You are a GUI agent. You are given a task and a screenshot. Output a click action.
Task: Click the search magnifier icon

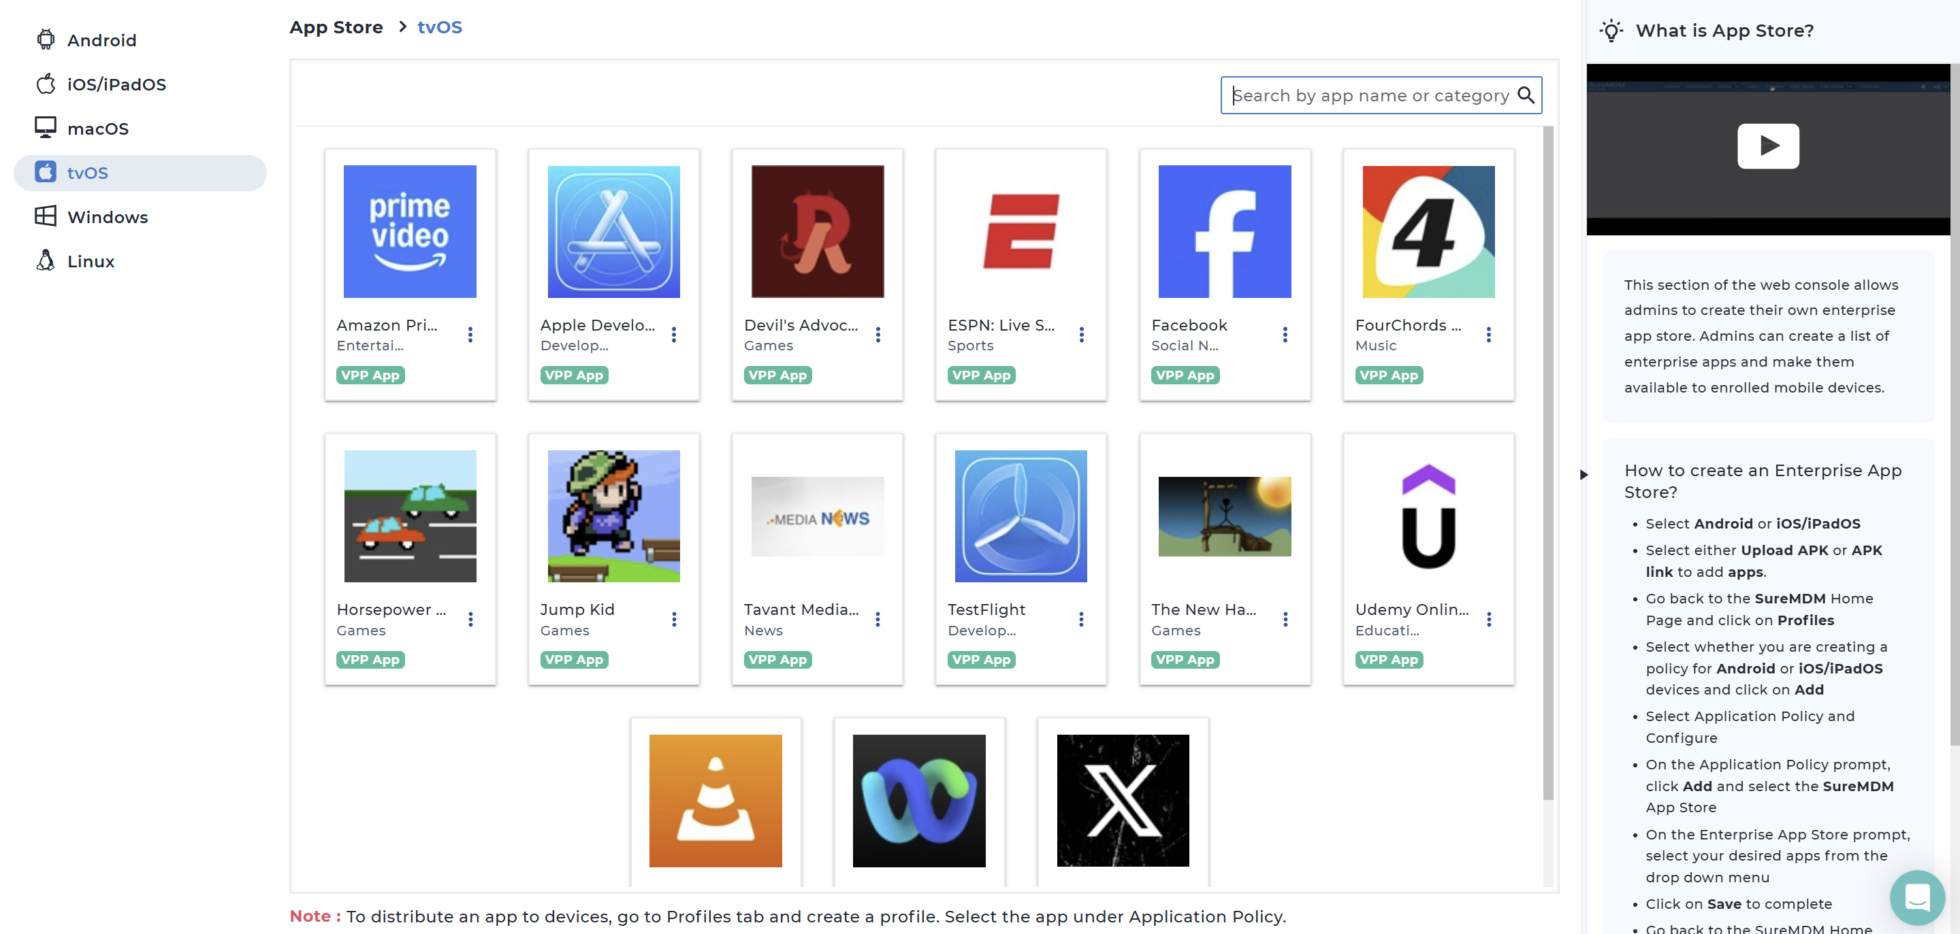coord(1525,95)
